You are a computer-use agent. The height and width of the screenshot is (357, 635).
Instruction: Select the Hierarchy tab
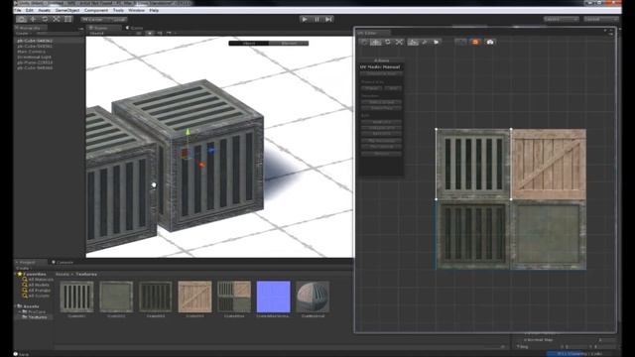[31, 28]
